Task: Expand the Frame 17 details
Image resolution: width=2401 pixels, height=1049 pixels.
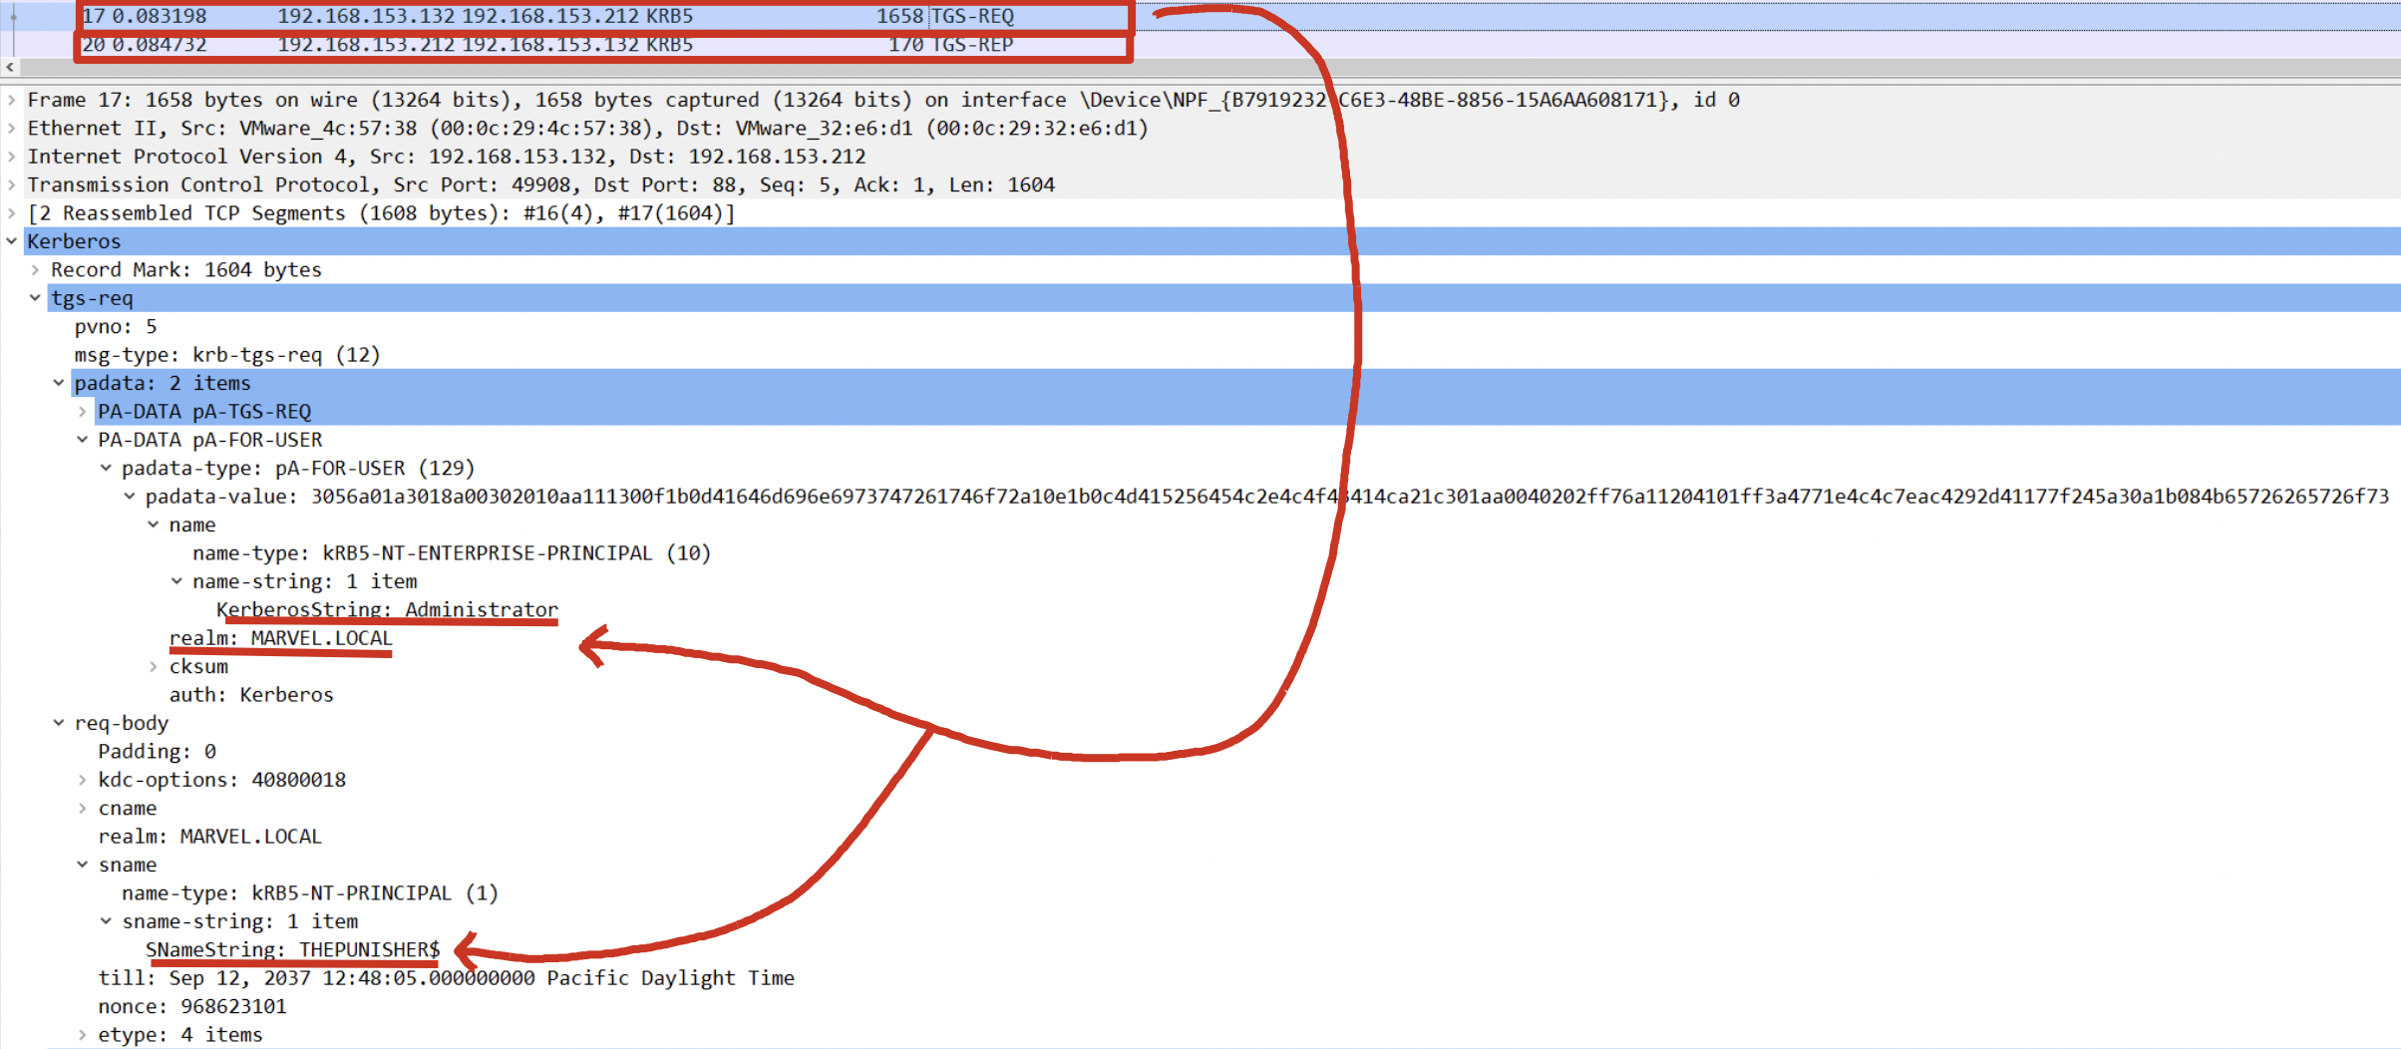Action: pos(11,100)
